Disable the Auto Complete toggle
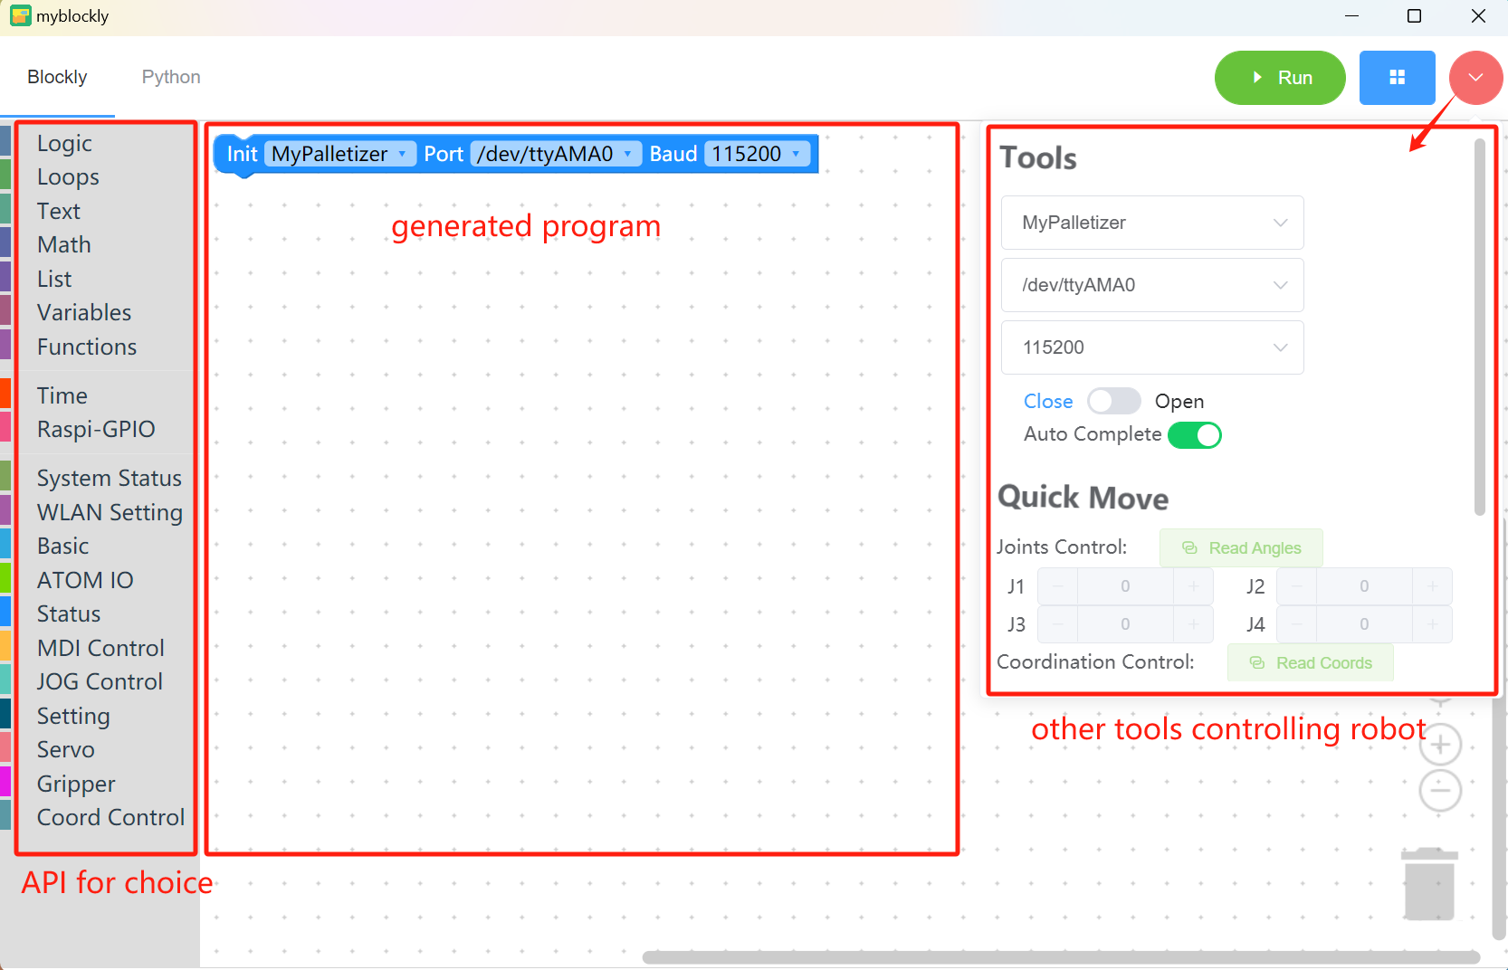Image resolution: width=1508 pixels, height=970 pixels. [1195, 435]
